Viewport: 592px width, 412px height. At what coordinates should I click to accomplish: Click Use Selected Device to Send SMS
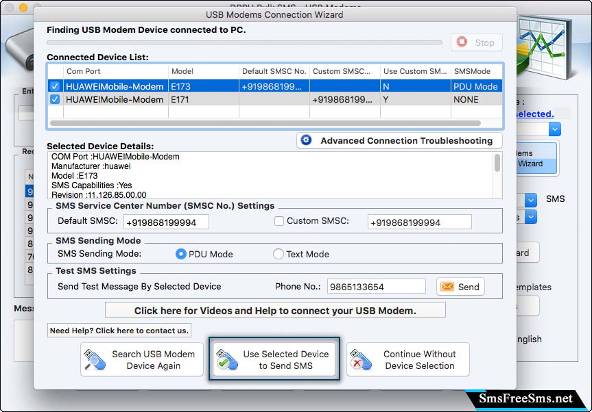[274, 360]
